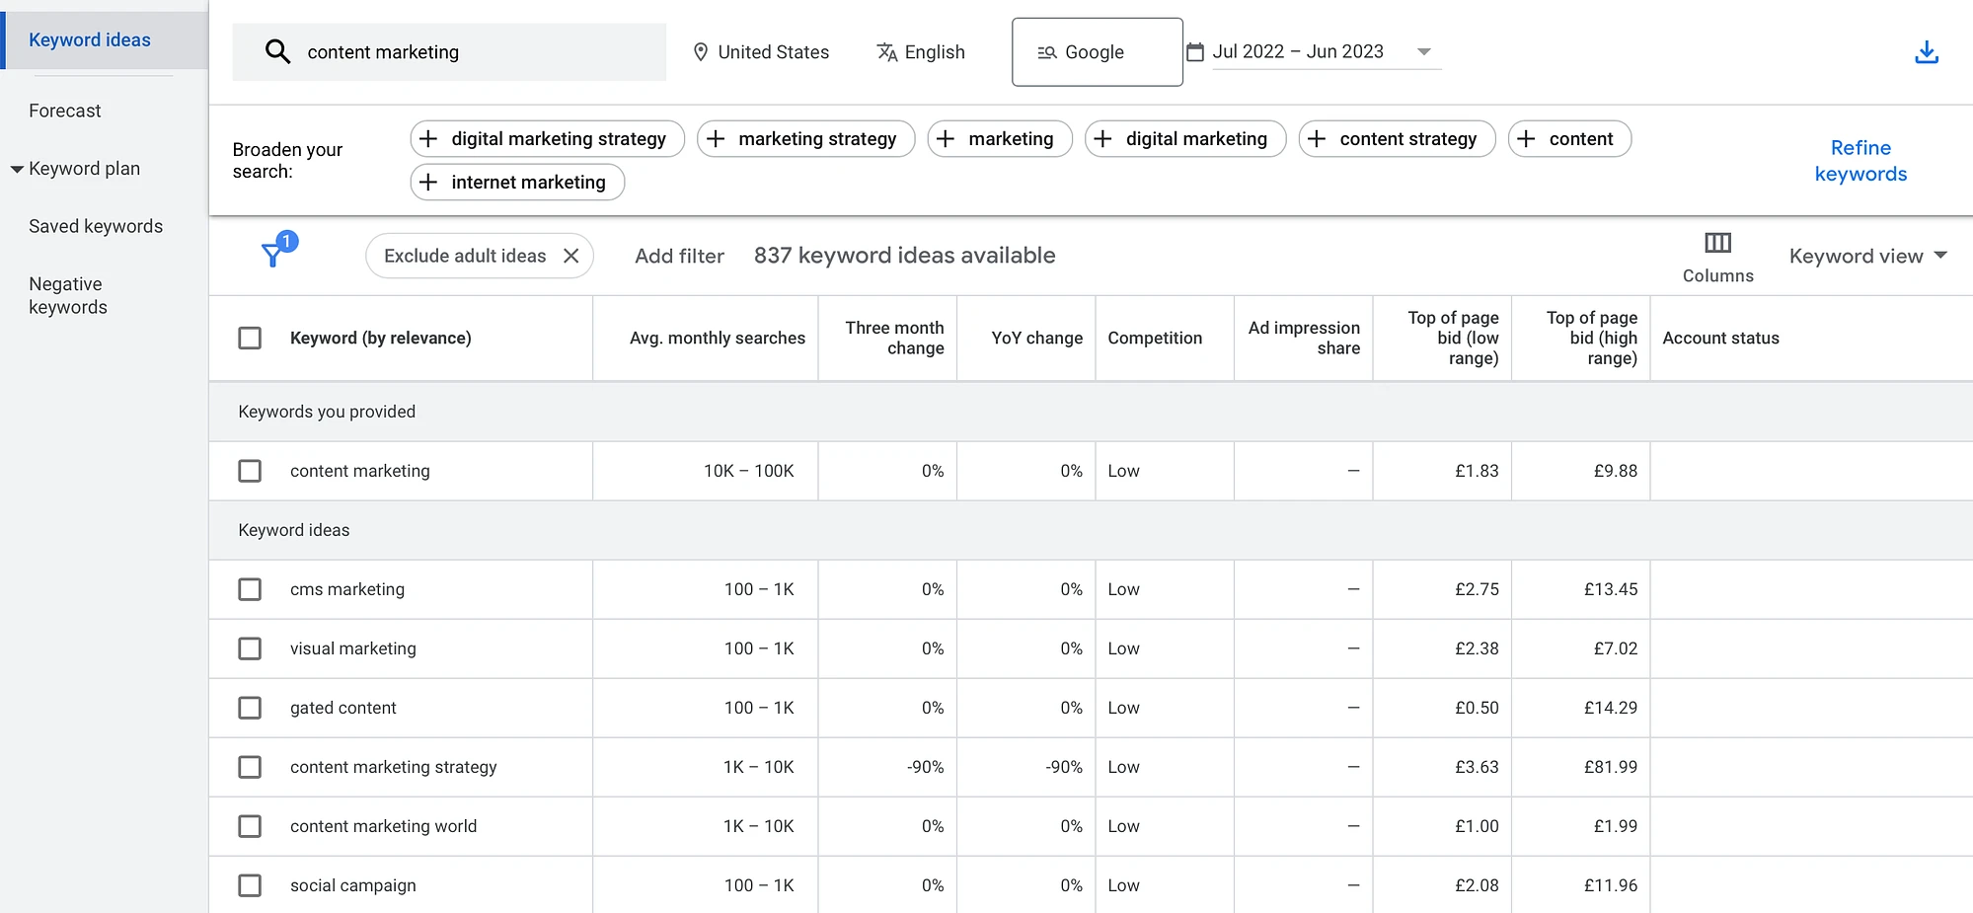
Task: Check the 'cms marketing' keyword checkbox
Action: pos(250,589)
